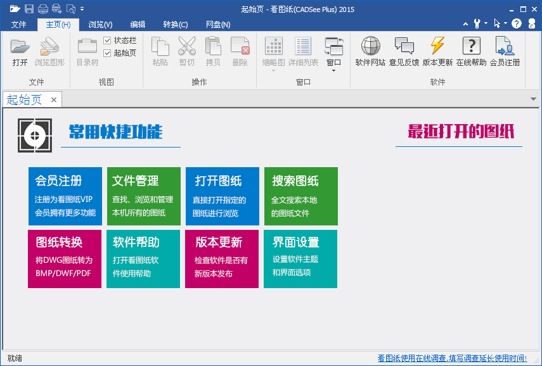This screenshot has height=366, width=542.
Task: Disable the 起始页 start page checkbox
Action: click(108, 53)
